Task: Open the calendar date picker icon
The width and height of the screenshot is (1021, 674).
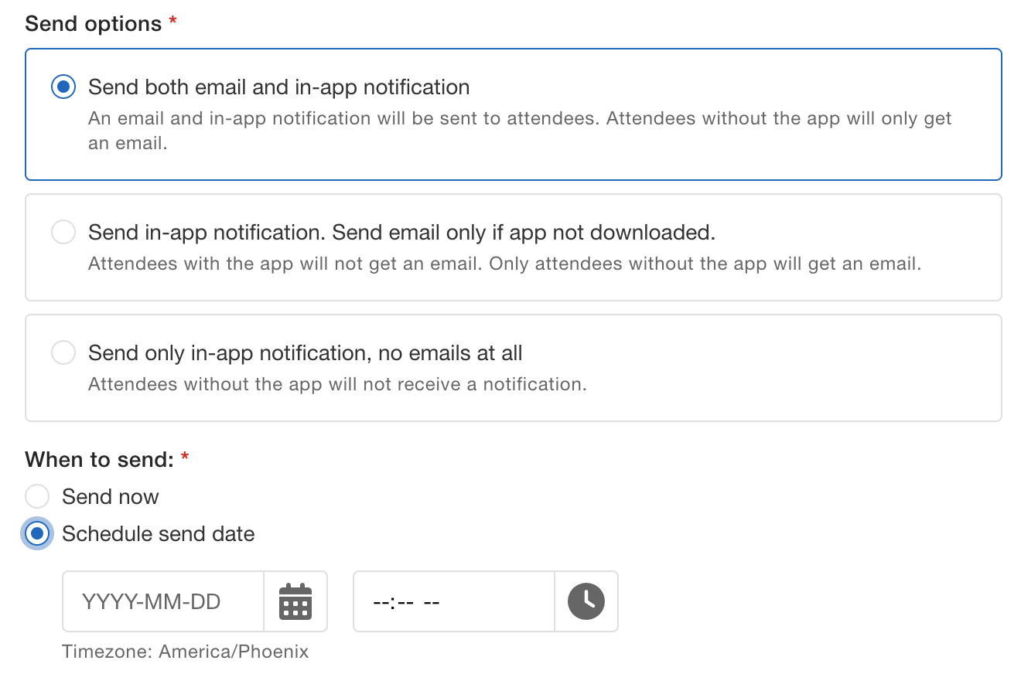Action: pyautogui.click(x=295, y=601)
